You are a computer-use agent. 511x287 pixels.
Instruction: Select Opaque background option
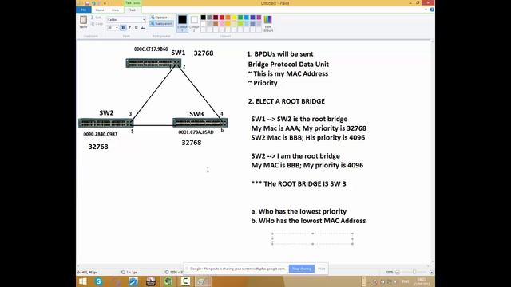(x=159, y=18)
